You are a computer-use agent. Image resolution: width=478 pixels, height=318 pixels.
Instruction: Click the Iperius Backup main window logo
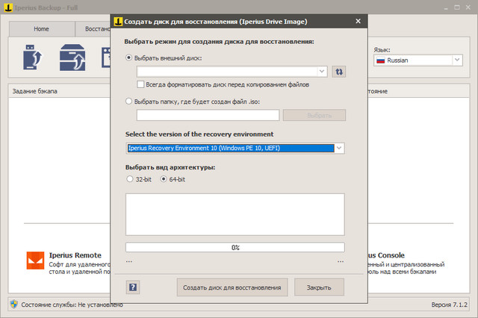point(8,7)
